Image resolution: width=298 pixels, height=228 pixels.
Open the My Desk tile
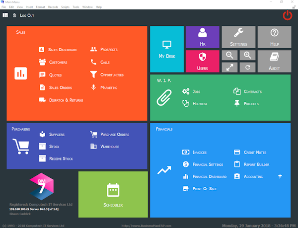pyautogui.click(x=167, y=49)
